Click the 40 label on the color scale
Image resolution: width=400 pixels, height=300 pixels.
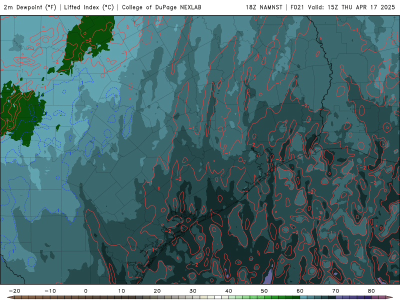tap(228, 291)
